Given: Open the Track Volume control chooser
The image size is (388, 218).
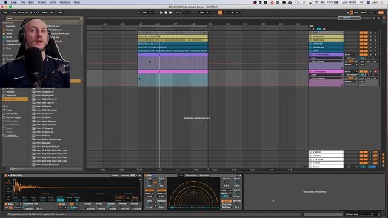Looking at the screenshot, I should (326, 61).
